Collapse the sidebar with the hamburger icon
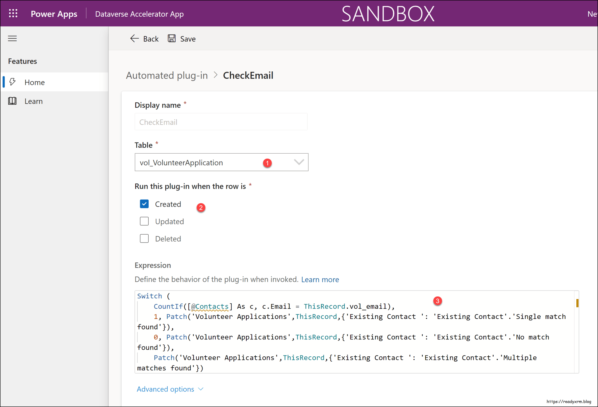Viewport: 598px width, 407px height. pos(12,38)
